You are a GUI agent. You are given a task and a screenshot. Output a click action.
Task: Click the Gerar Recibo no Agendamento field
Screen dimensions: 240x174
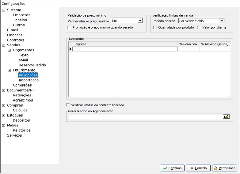146,117
